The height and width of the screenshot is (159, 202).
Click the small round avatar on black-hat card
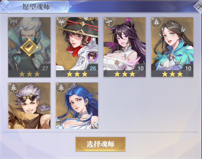(x=92, y=56)
